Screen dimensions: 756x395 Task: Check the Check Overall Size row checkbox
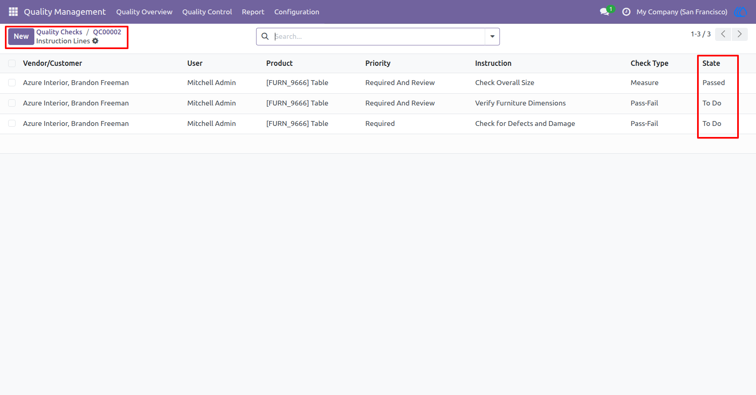pos(12,83)
